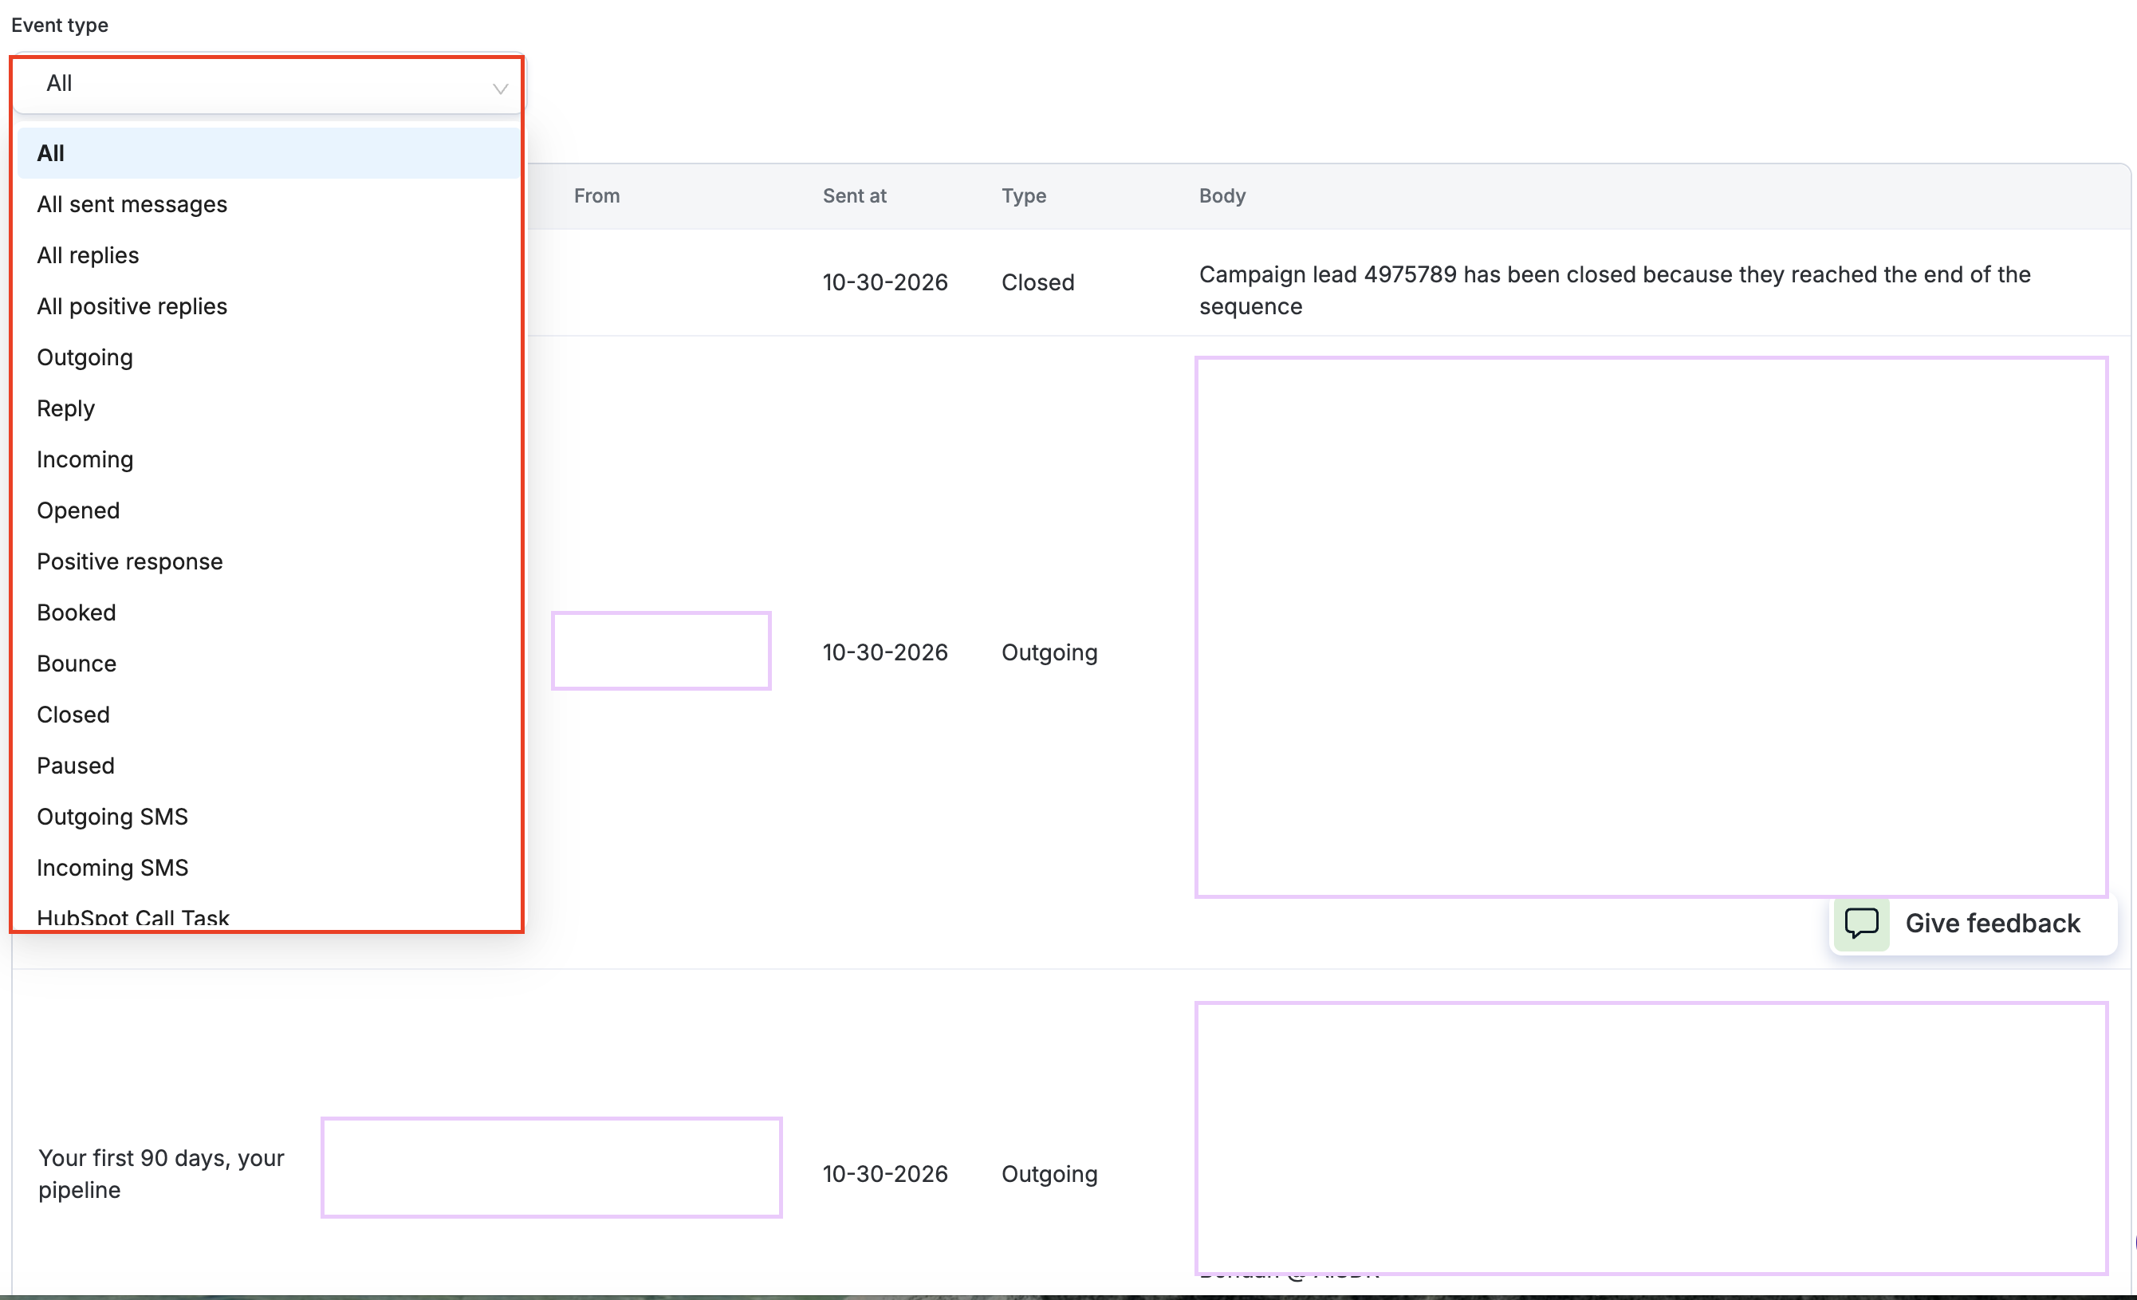Viewport: 2137px width, 1300px height.
Task: Click the Event type label
Action: (x=60, y=26)
